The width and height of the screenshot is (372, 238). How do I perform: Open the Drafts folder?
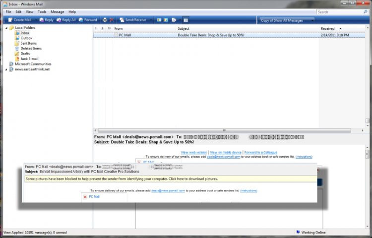25,54
